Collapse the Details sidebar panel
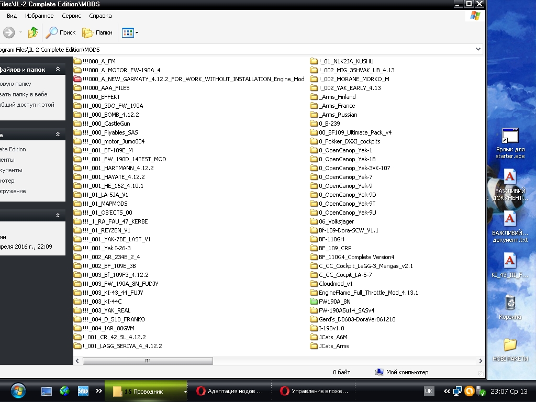This screenshot has width=536, height=402. click(x=58, y=215)
